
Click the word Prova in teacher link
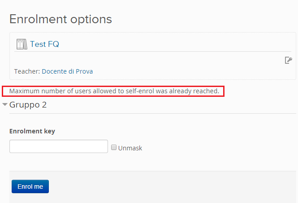[x=84, y=71]
